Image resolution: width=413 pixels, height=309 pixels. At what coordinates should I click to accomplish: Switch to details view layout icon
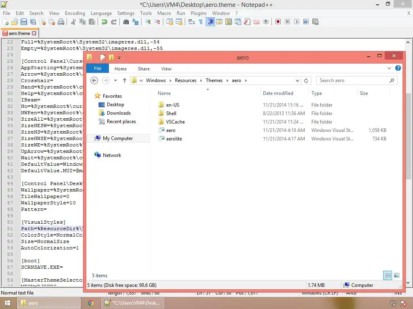pos(388,275)
